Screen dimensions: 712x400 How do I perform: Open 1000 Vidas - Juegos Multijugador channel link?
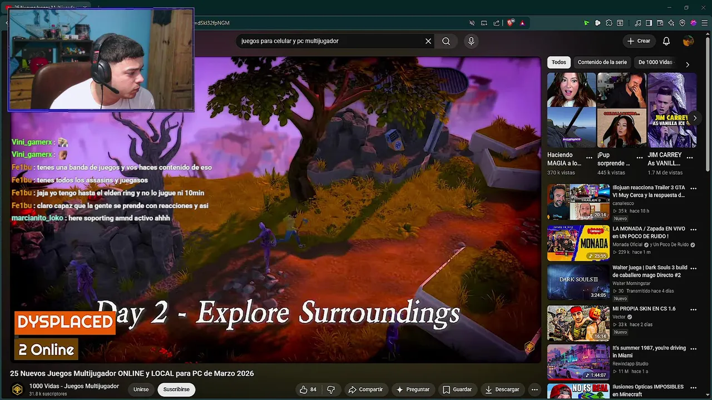[x=74, y=386]
